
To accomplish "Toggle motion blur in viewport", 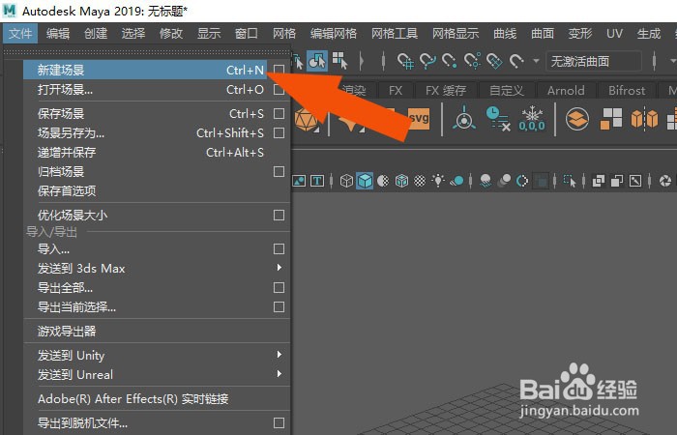I will pos(504,181).
